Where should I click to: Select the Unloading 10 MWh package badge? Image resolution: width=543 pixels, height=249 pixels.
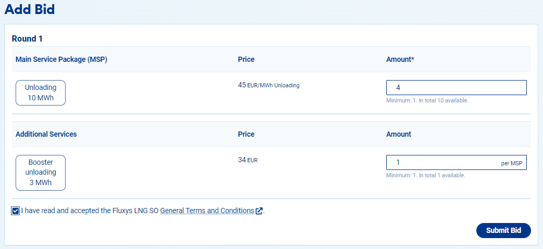[41, 93]
